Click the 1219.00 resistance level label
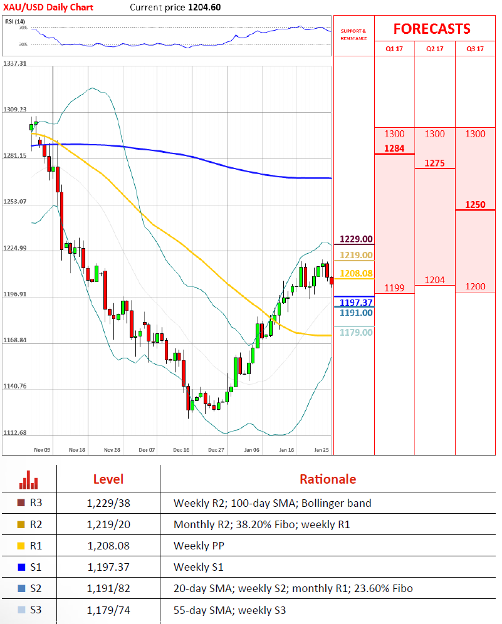 point(356,255)
